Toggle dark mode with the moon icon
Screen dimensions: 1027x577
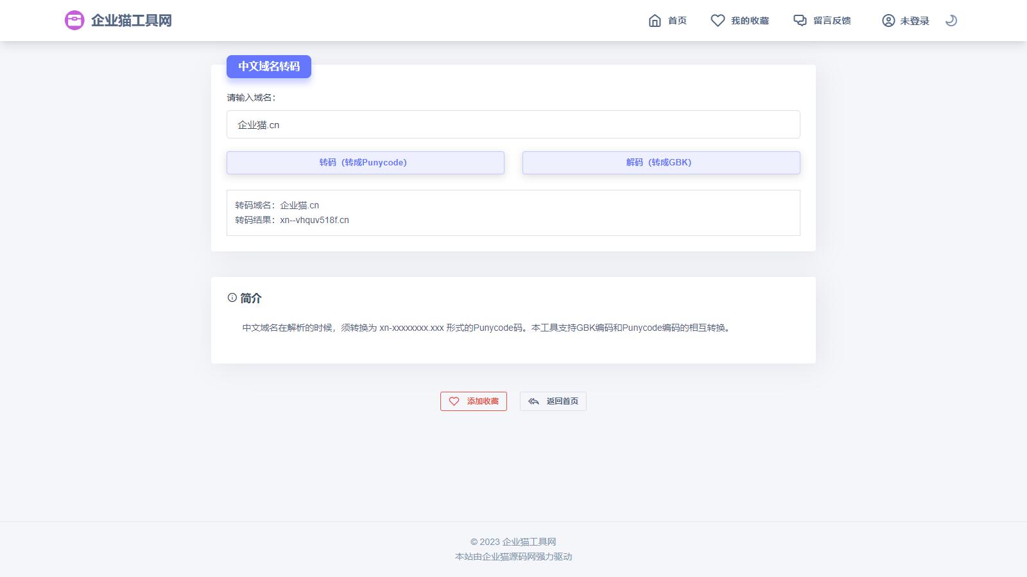point(951,21)
